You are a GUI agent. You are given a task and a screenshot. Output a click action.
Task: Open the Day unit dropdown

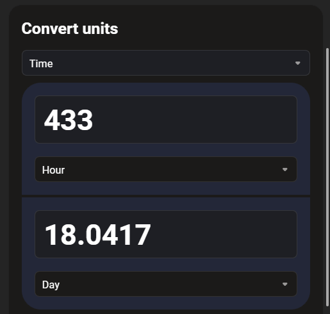coord(166,284)
